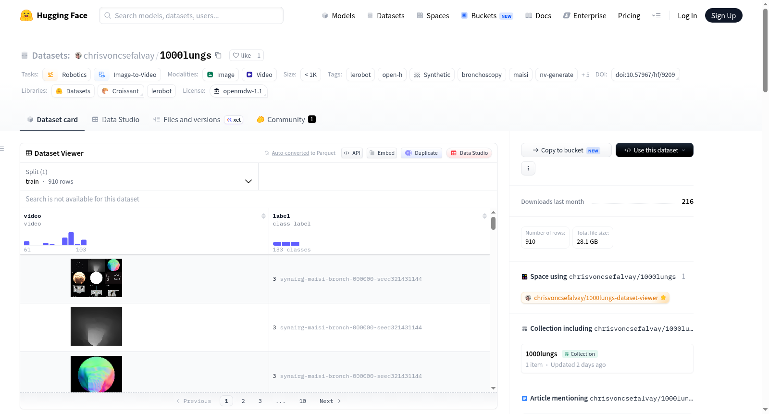The image size is (769, 414).
Task: Select the Robotics task tag
Action: click(x=67, y=75)
